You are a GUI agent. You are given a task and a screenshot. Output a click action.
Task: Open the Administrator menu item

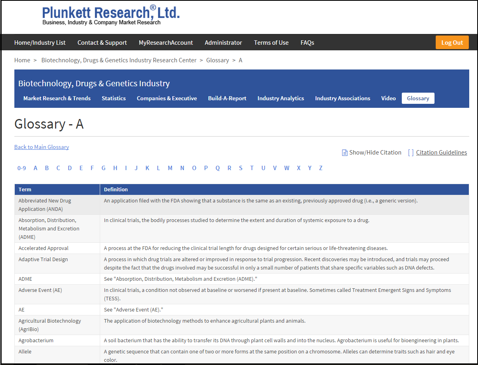tap(223, 43)
